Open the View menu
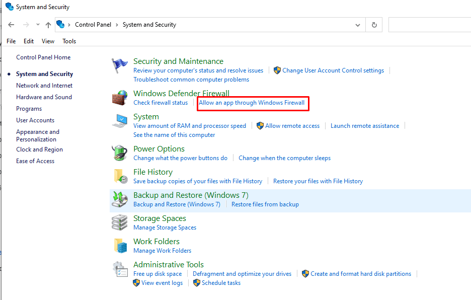The width and height of the screenshot is (471, 300). coord(48,41)
